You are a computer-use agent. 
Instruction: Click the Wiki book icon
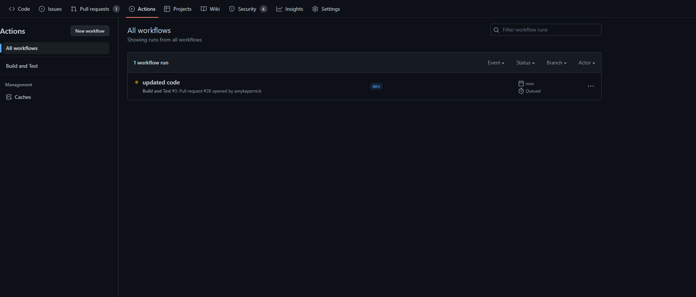[x=204, y=9]
